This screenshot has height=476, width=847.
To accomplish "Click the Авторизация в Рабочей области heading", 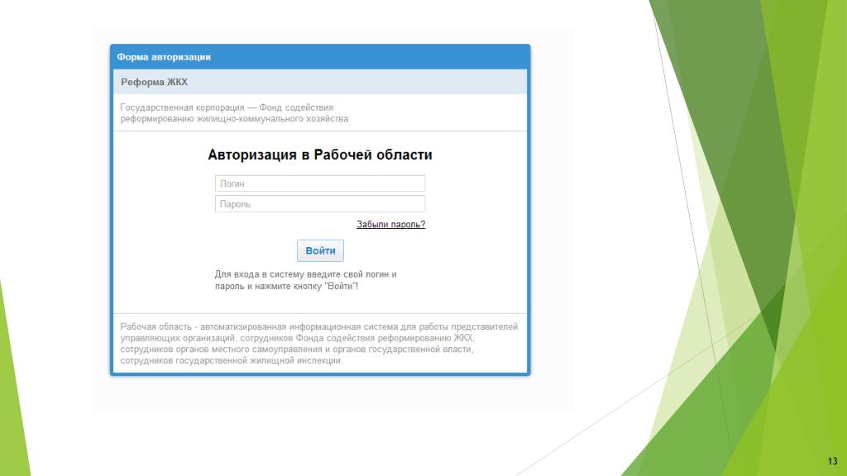I will (x=320, y=155).
